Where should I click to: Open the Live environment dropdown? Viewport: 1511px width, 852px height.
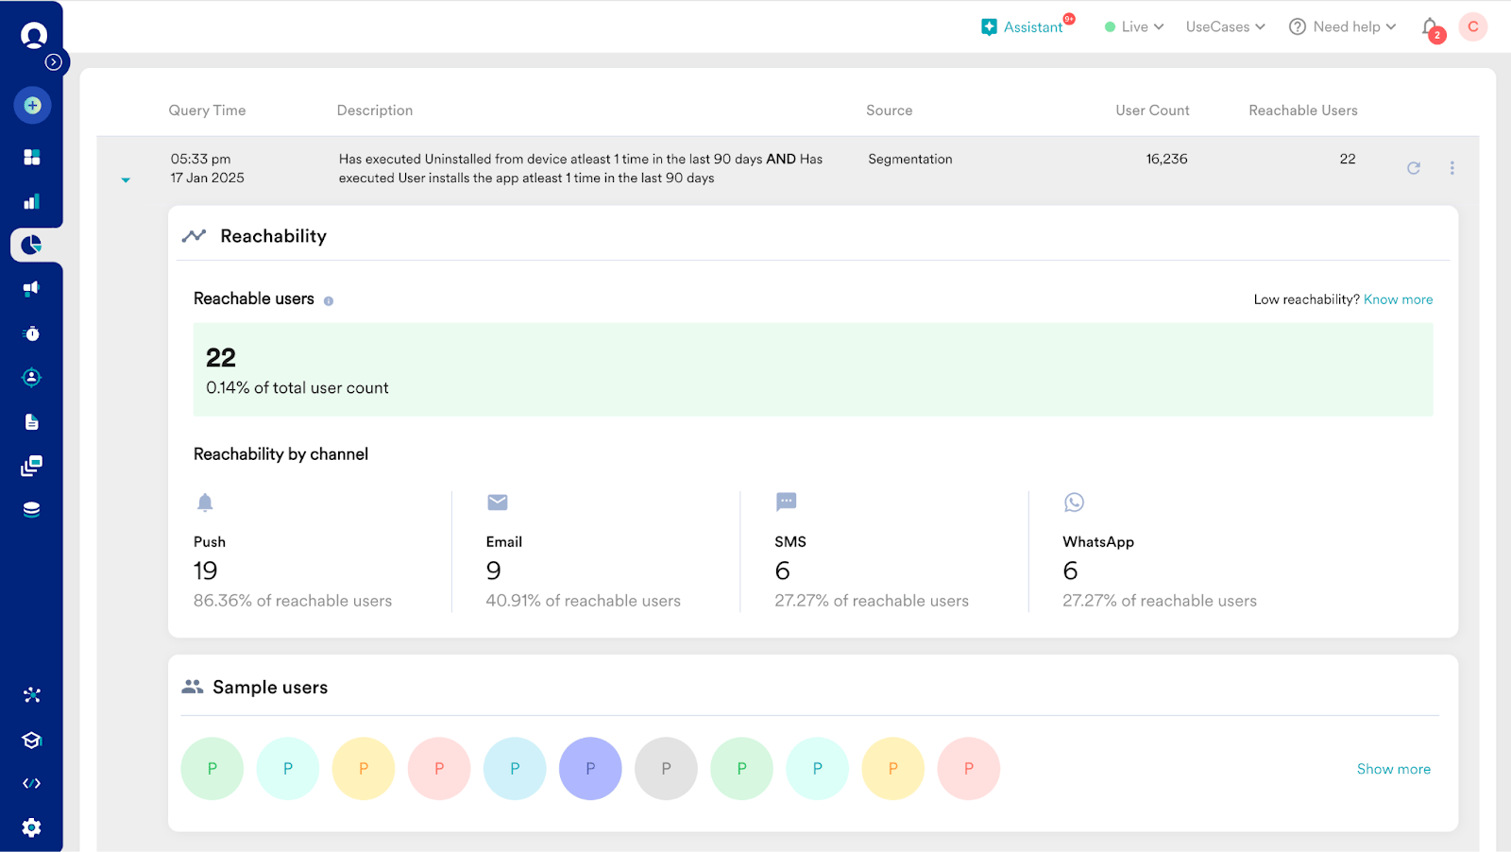click(1134, 26)
